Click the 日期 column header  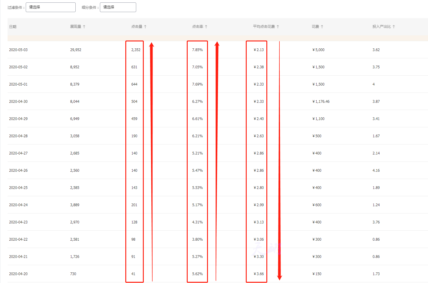[13, 27]
